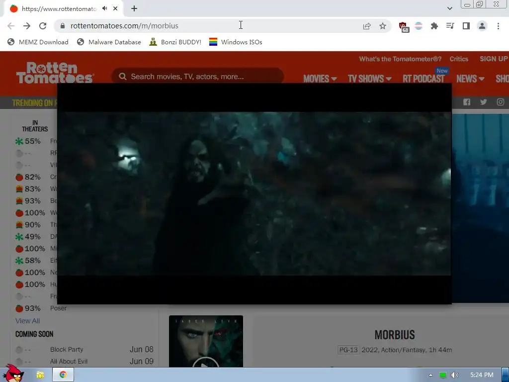The height and width of the screenshot is (382, 509).
Task: Expand the MOVIES dropdown menu
Action: coord(320,79)
